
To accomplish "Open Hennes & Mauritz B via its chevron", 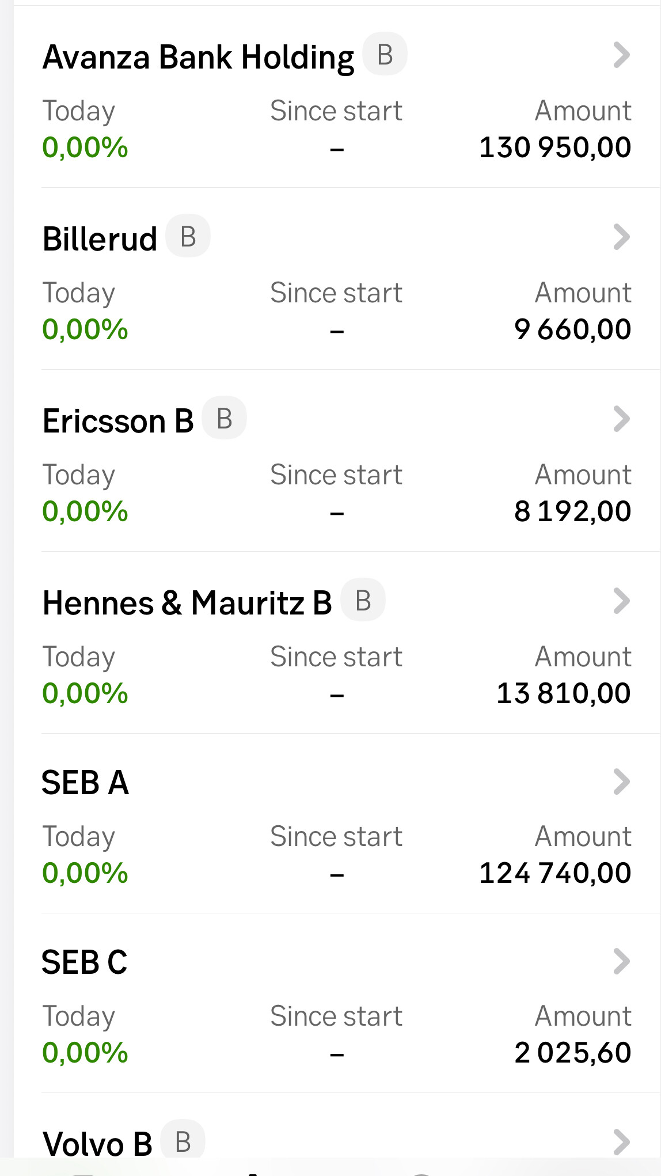I will pos(621,601).
